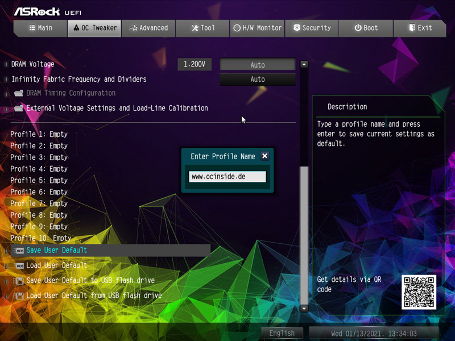Click Save User Default entry

(x=110, y=250)
